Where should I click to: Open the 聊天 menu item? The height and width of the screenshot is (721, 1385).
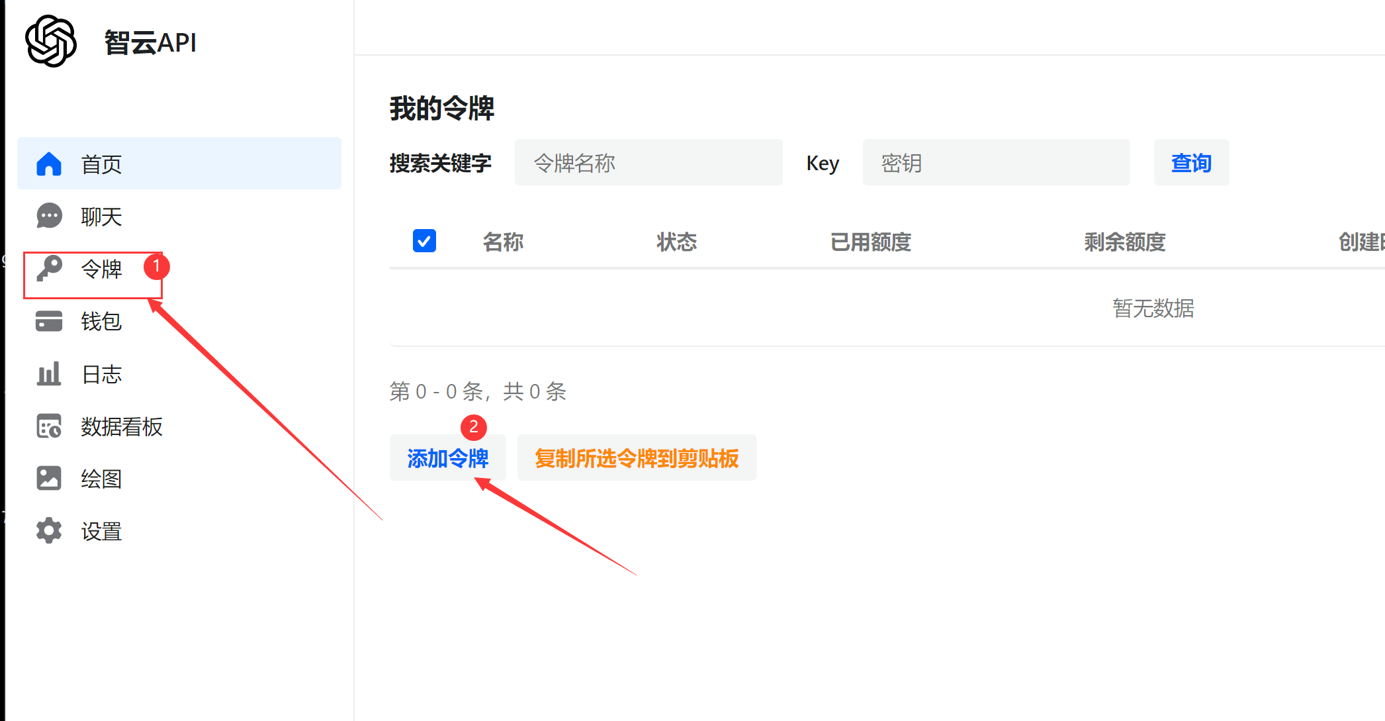tap(101, 216)
